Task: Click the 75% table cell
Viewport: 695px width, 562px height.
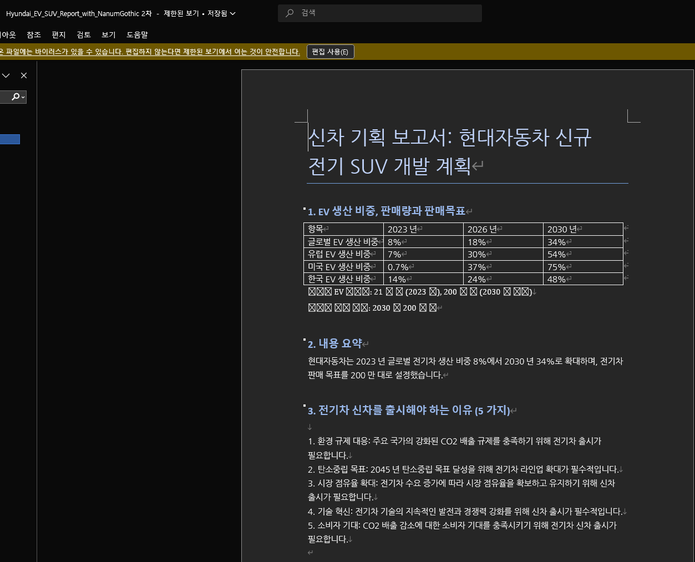Action: coord(583,267)
